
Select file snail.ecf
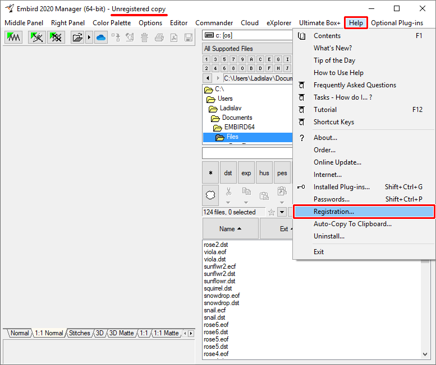tap(215, 310)
